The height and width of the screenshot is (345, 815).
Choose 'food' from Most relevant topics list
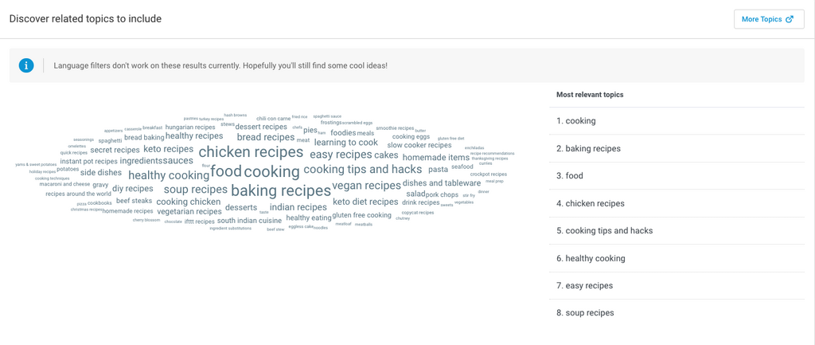tap(574, 176)
